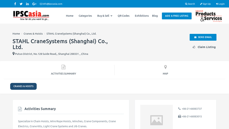Click the phone number +86-21-66083737
Image resolution: width=229 pixels, height=129 pixels.
[x=192, y=109]
